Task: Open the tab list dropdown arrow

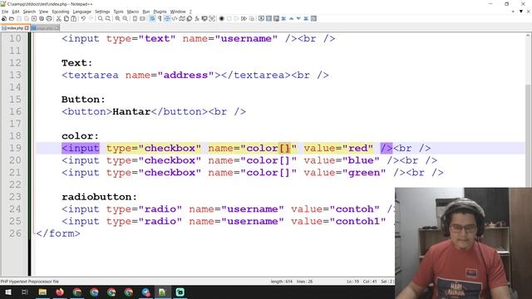Action: coord(521,12)
